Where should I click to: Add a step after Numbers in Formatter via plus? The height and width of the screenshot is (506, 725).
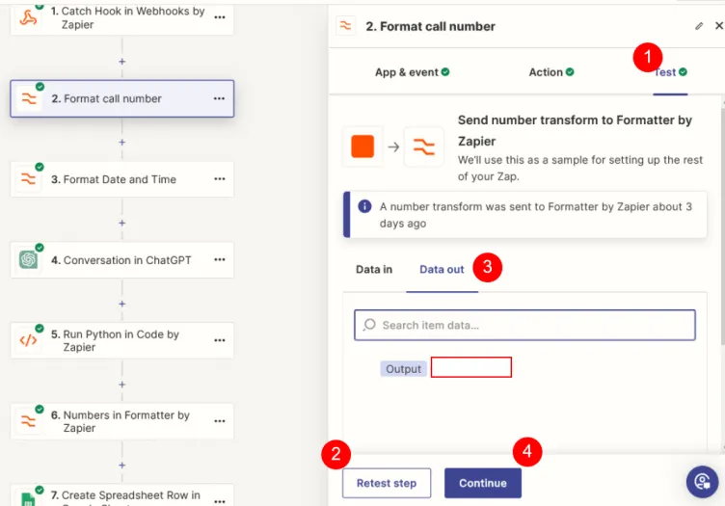[122, 466]
